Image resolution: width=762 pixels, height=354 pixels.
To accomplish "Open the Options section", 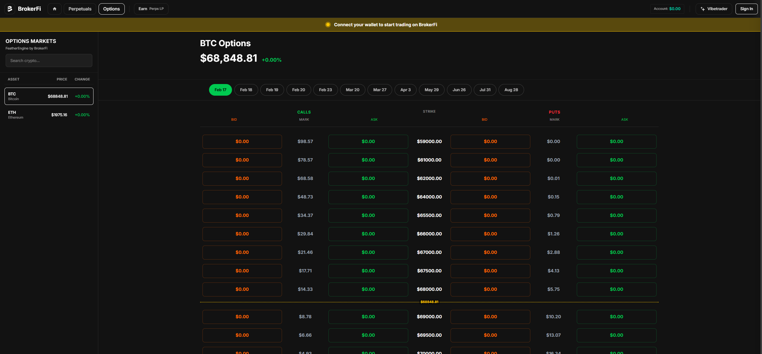I will pos(111,9).
